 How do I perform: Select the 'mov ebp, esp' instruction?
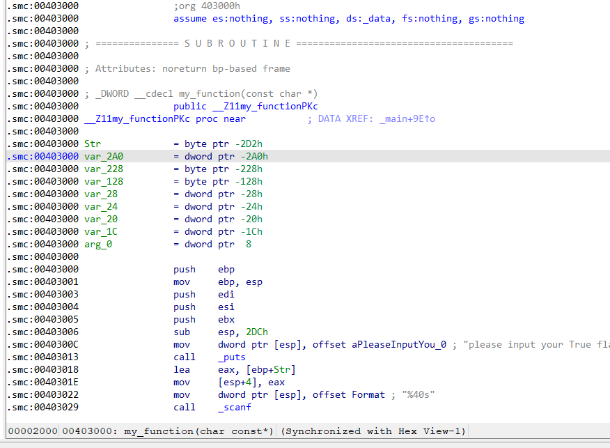[x=218, y=281]
